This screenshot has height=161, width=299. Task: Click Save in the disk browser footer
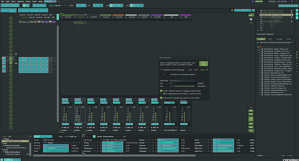tap(283, 155)
